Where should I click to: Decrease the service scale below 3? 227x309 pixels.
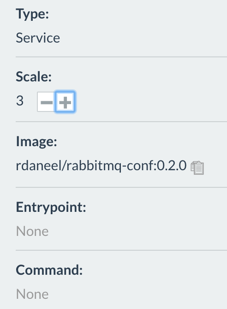pyautogui.click(x=47, y=102)
